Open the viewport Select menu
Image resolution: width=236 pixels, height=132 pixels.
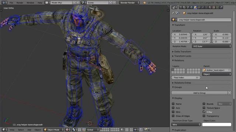[21, 130]
